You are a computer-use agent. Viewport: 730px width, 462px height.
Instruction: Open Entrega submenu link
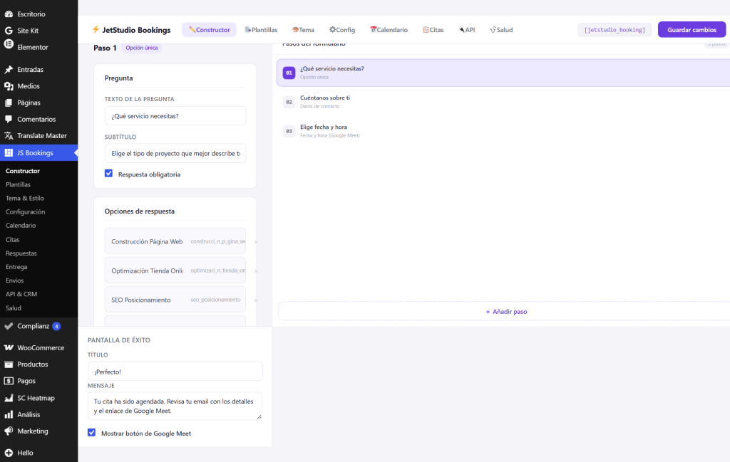point(16,267)
